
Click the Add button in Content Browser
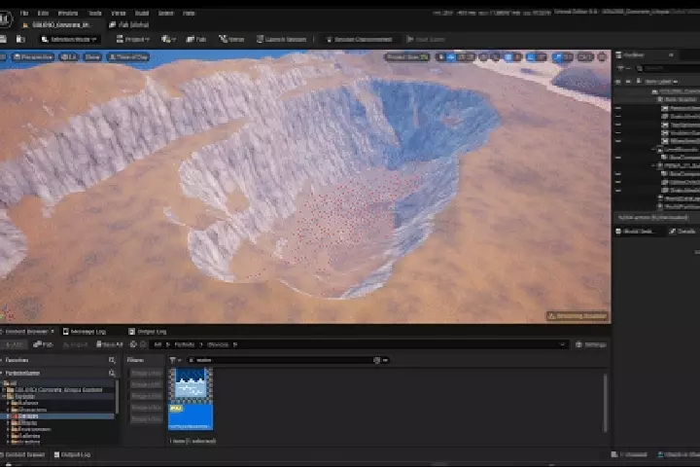tap(14, 344)
